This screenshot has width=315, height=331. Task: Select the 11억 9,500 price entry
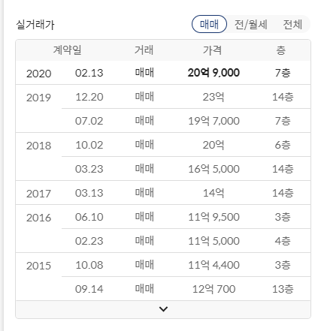214,217
